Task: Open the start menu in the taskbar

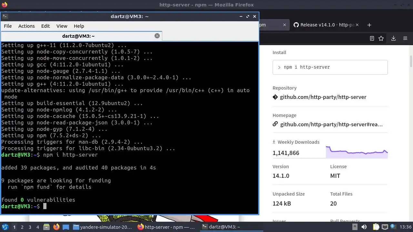Action: (5, 227)
